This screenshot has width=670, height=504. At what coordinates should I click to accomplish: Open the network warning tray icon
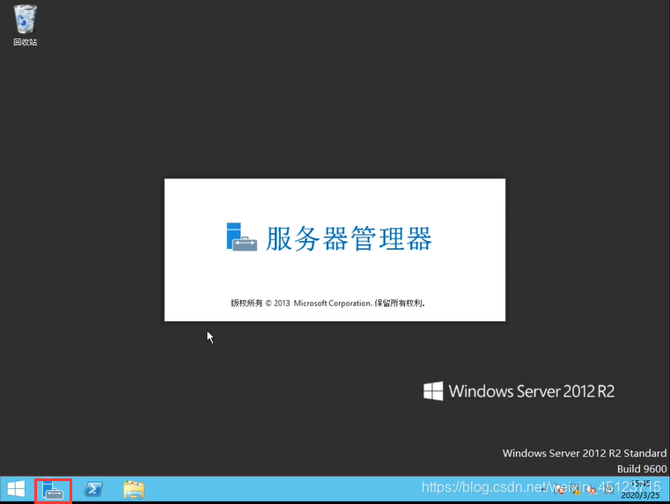click(x=575, y=489)
